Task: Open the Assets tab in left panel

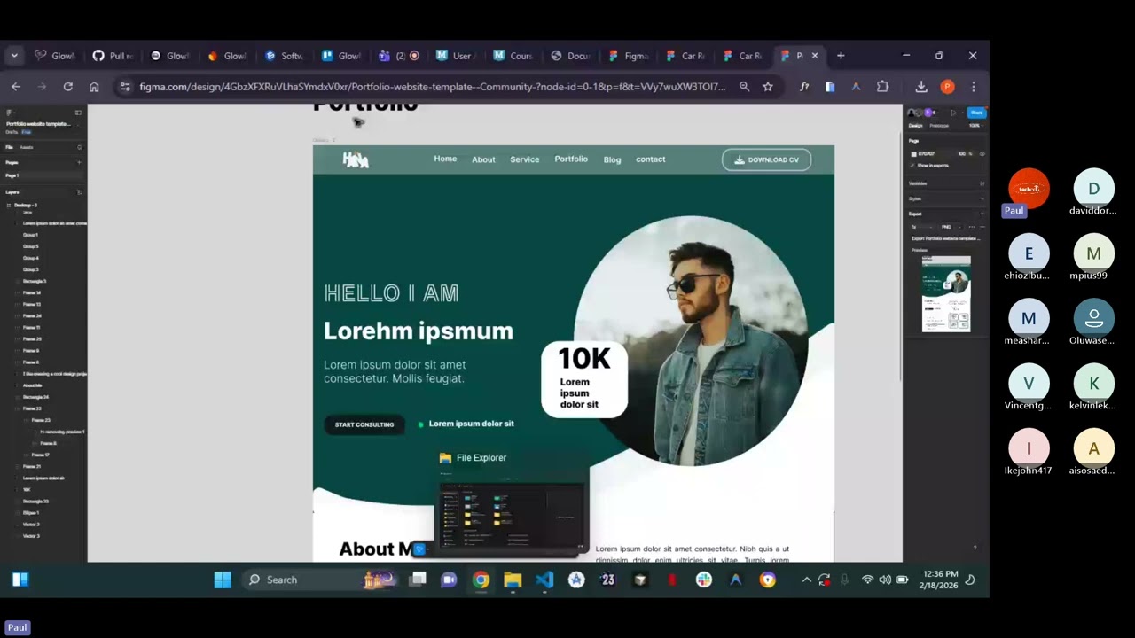Action: coord(27,147)
